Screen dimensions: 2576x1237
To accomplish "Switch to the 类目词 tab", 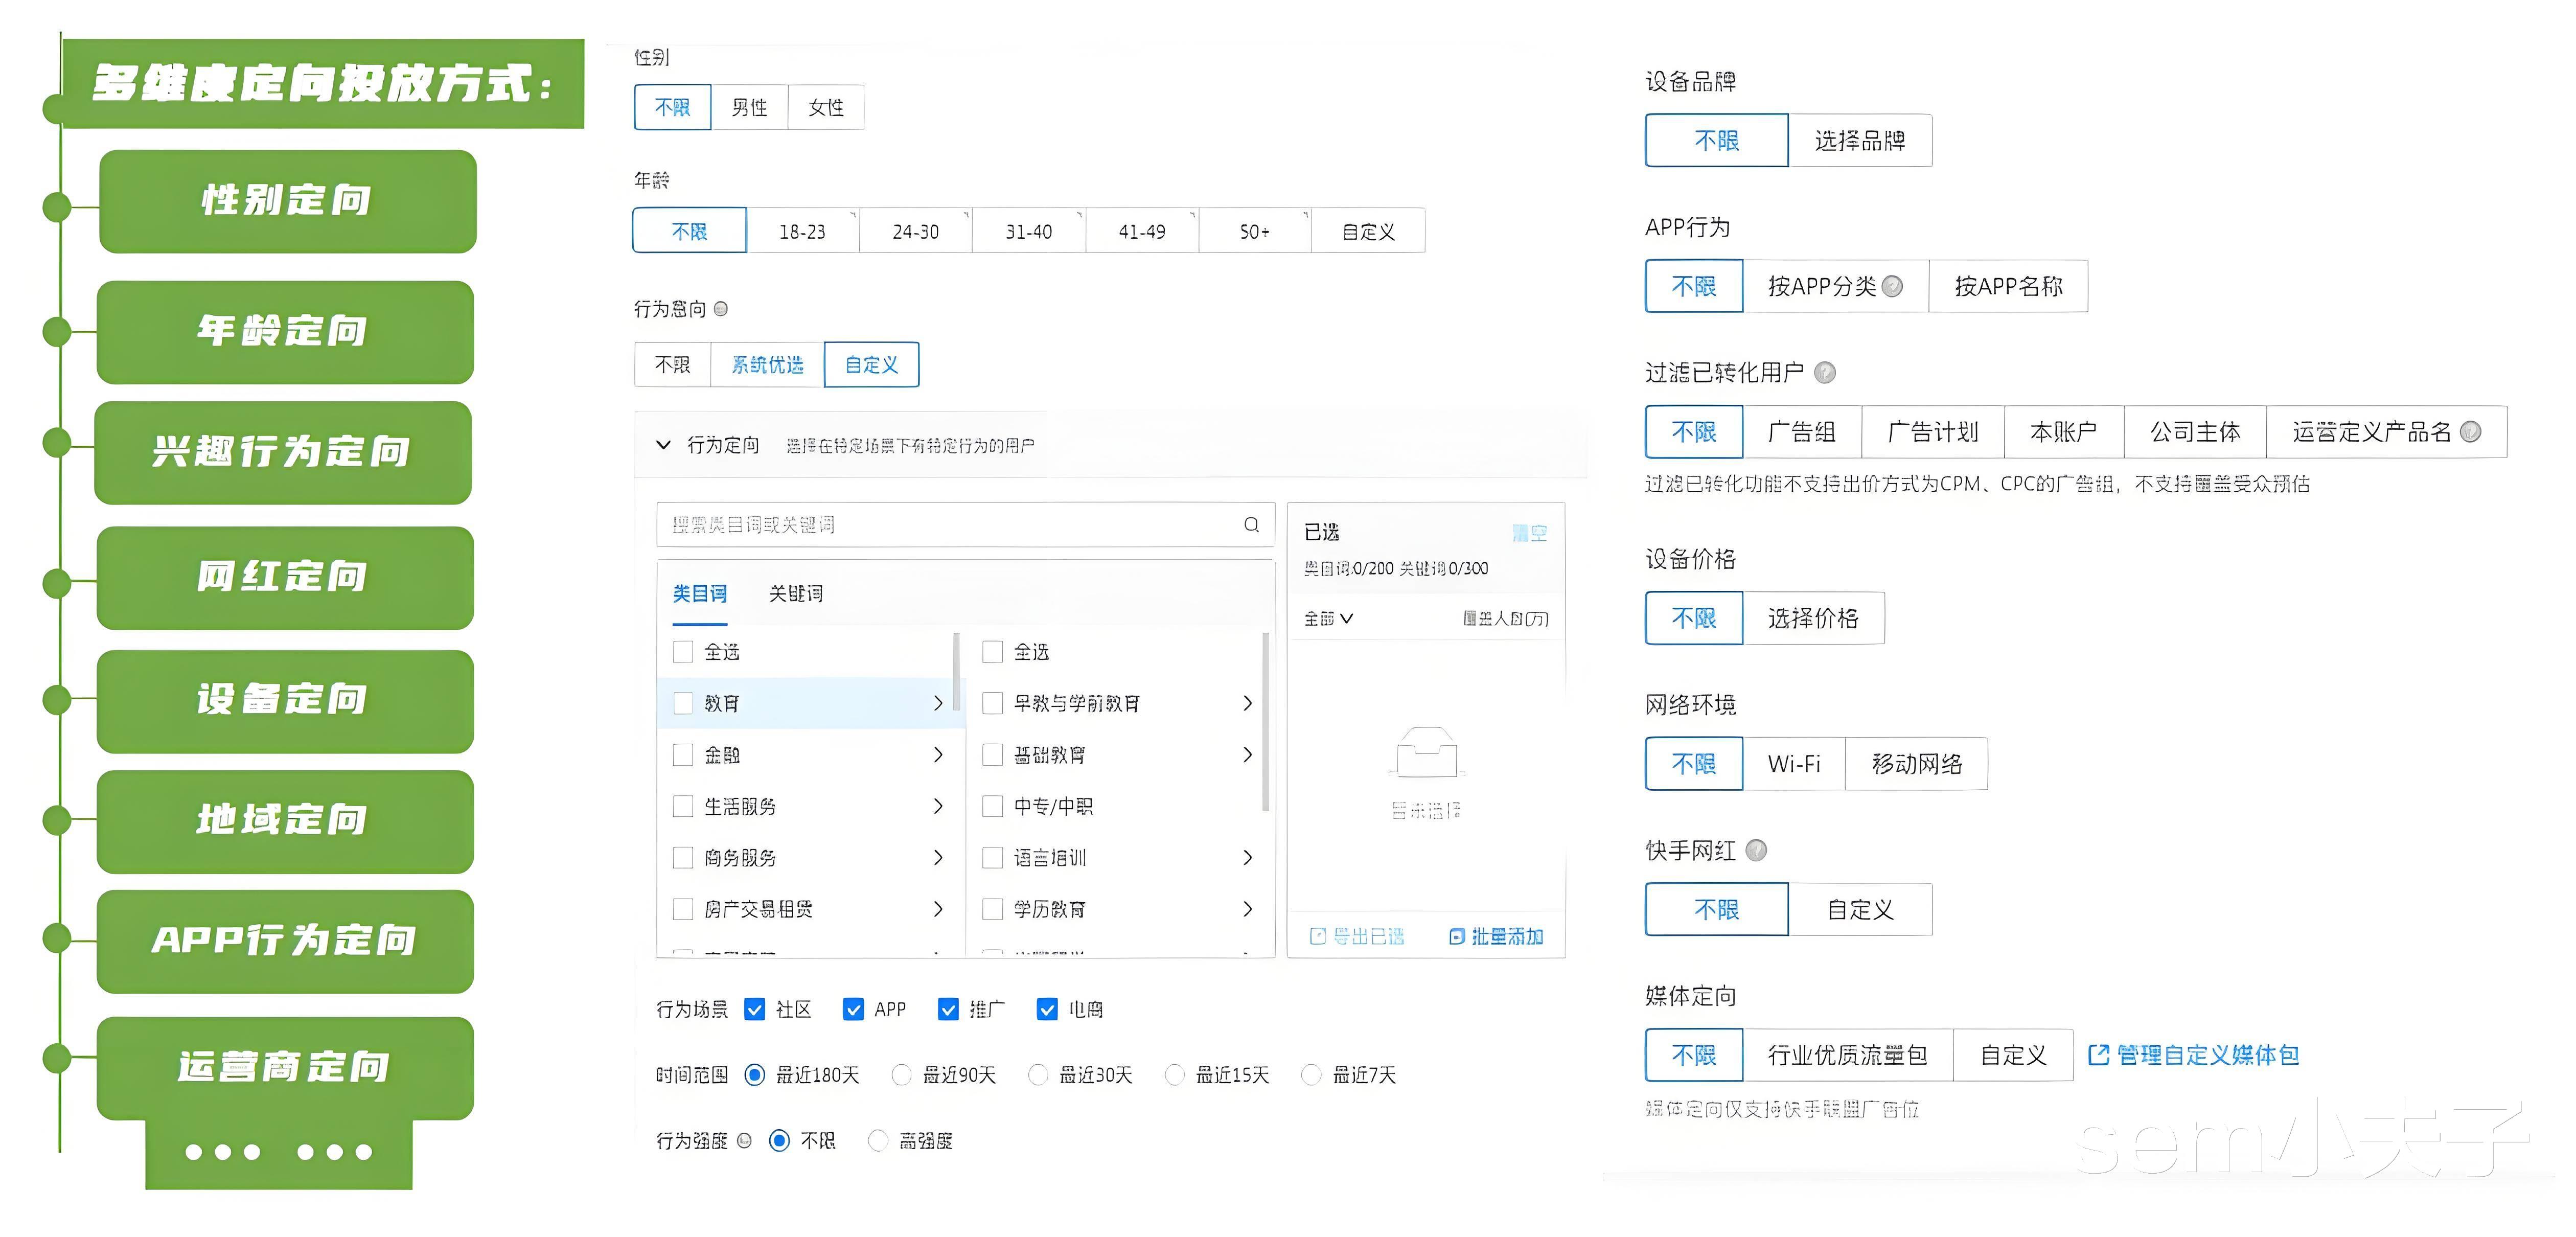I will (x=699, y=594).
